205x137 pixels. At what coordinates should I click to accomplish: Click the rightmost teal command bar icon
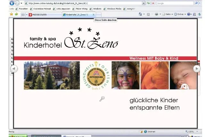(x=199, y=14)
